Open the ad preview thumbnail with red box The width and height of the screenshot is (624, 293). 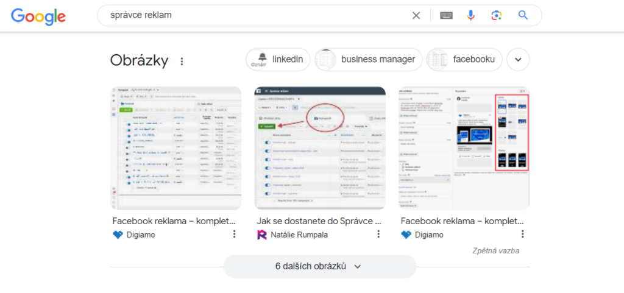pos(464,148)
